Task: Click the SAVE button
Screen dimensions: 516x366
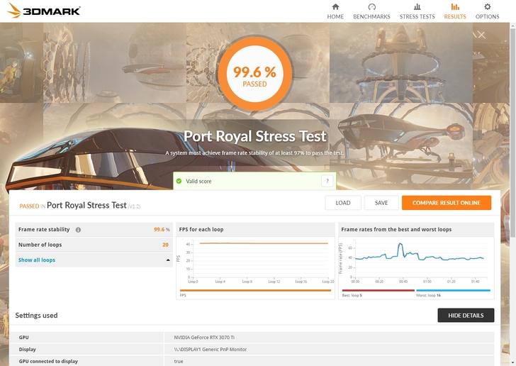Action: [381, 203]
